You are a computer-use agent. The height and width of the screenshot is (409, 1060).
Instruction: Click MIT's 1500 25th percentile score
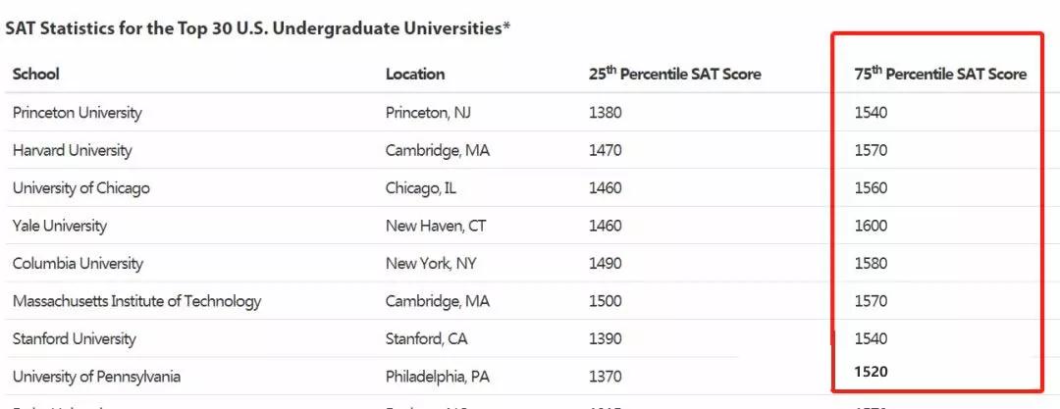click(x=605, y=302)
